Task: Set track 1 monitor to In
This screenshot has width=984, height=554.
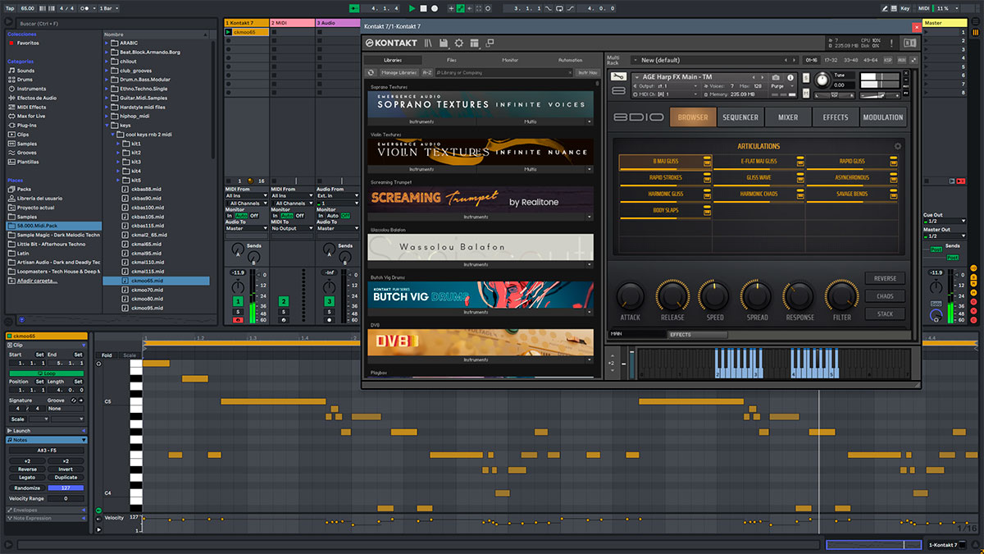Action: tap(230, 216)
